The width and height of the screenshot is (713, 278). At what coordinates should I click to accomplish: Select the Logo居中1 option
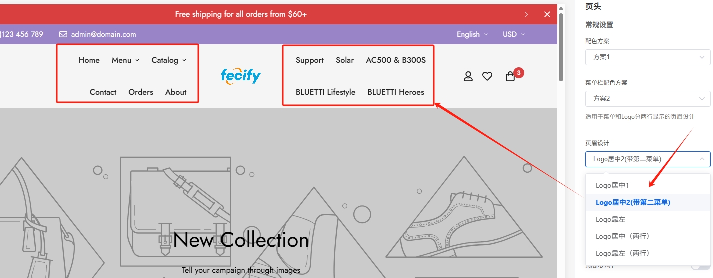[612, 185]
